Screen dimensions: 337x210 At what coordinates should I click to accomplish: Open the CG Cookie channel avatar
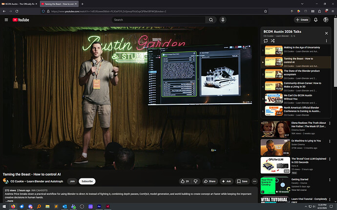(x=5, y=181)
